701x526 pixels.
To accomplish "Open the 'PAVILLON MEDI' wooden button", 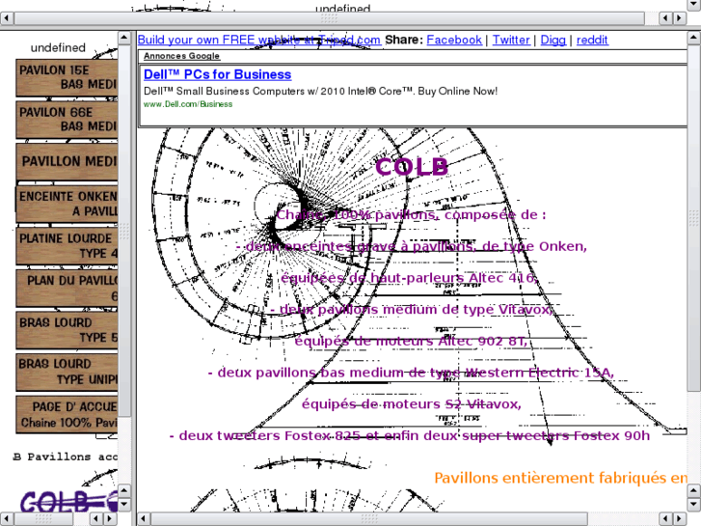I will pyautogui.click(x=67, y=161).
